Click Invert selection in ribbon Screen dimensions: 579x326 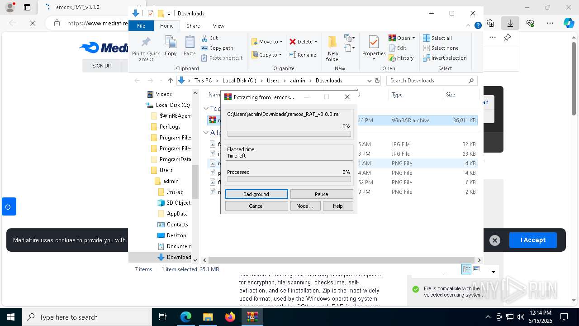pyautogui.click(x=445, y=58)
